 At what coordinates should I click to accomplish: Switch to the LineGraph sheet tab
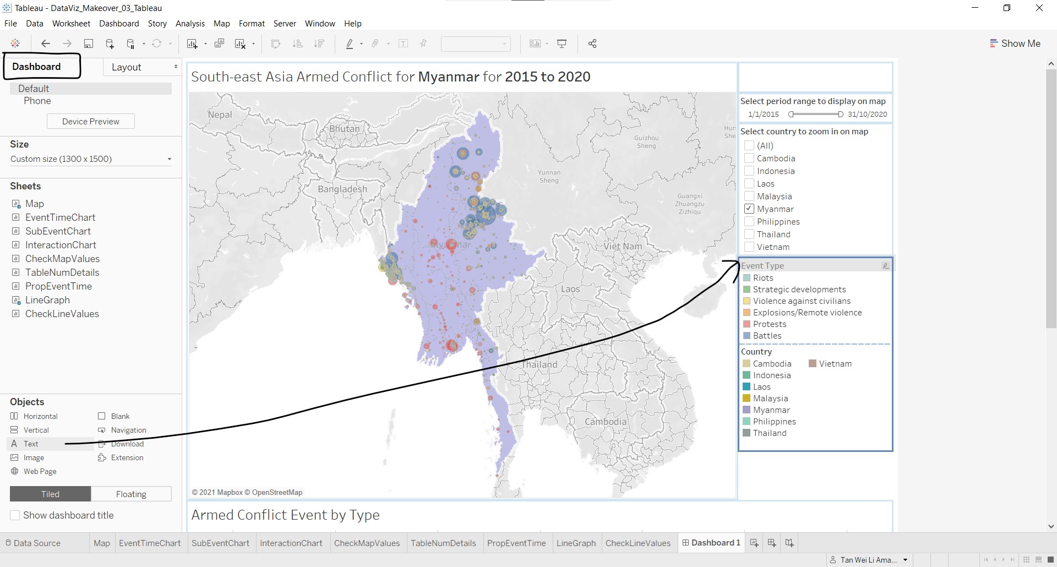576,543
